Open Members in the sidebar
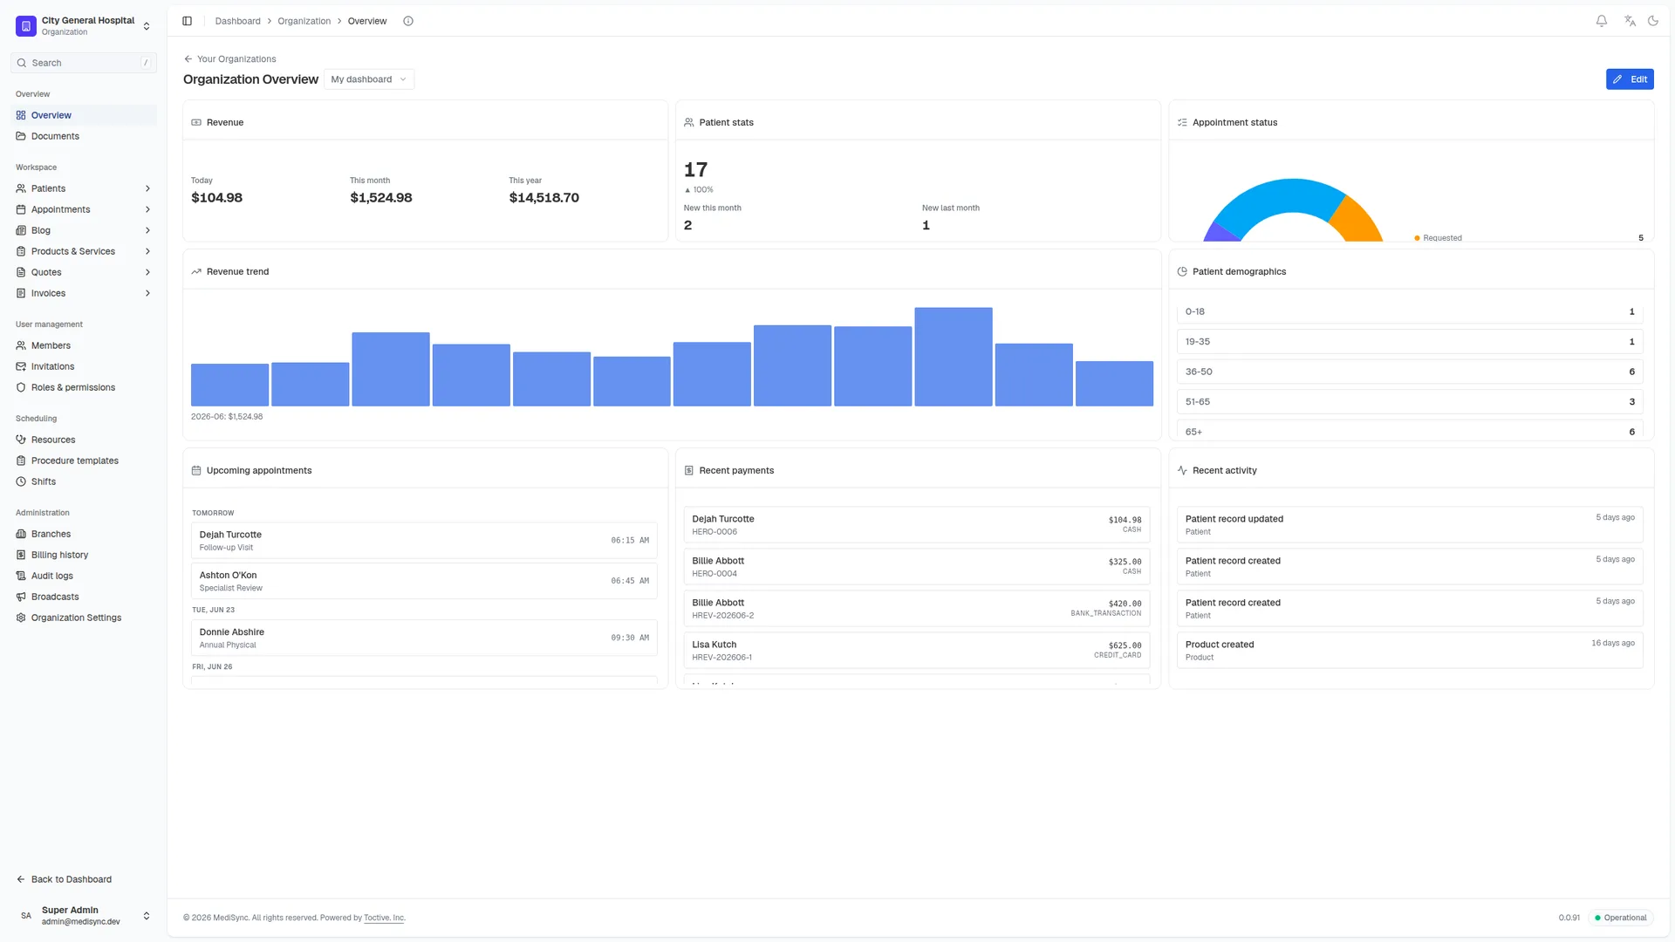The image size is (1675, 942). [x=84, y=345]
